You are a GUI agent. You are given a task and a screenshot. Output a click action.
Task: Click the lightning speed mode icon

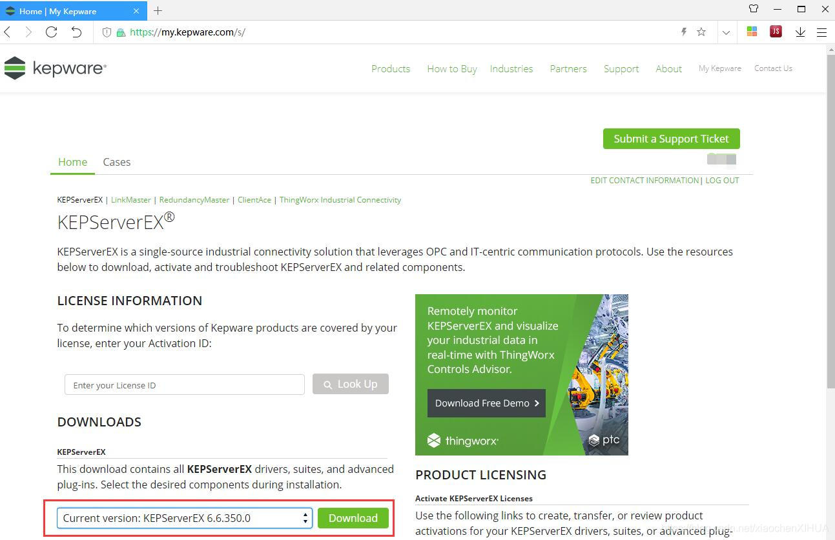click(x=684, y=32)
